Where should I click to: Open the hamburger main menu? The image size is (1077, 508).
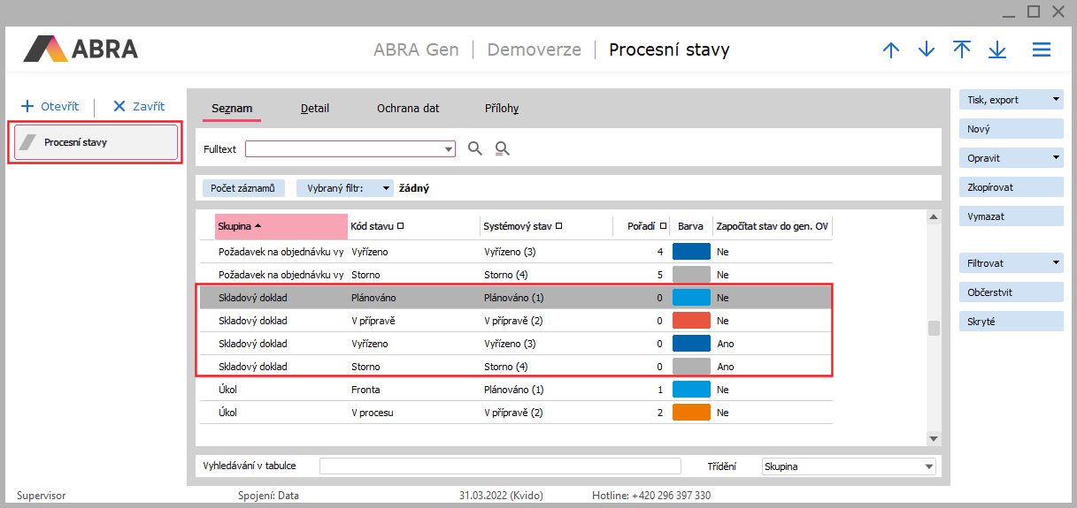point(1042,50)
